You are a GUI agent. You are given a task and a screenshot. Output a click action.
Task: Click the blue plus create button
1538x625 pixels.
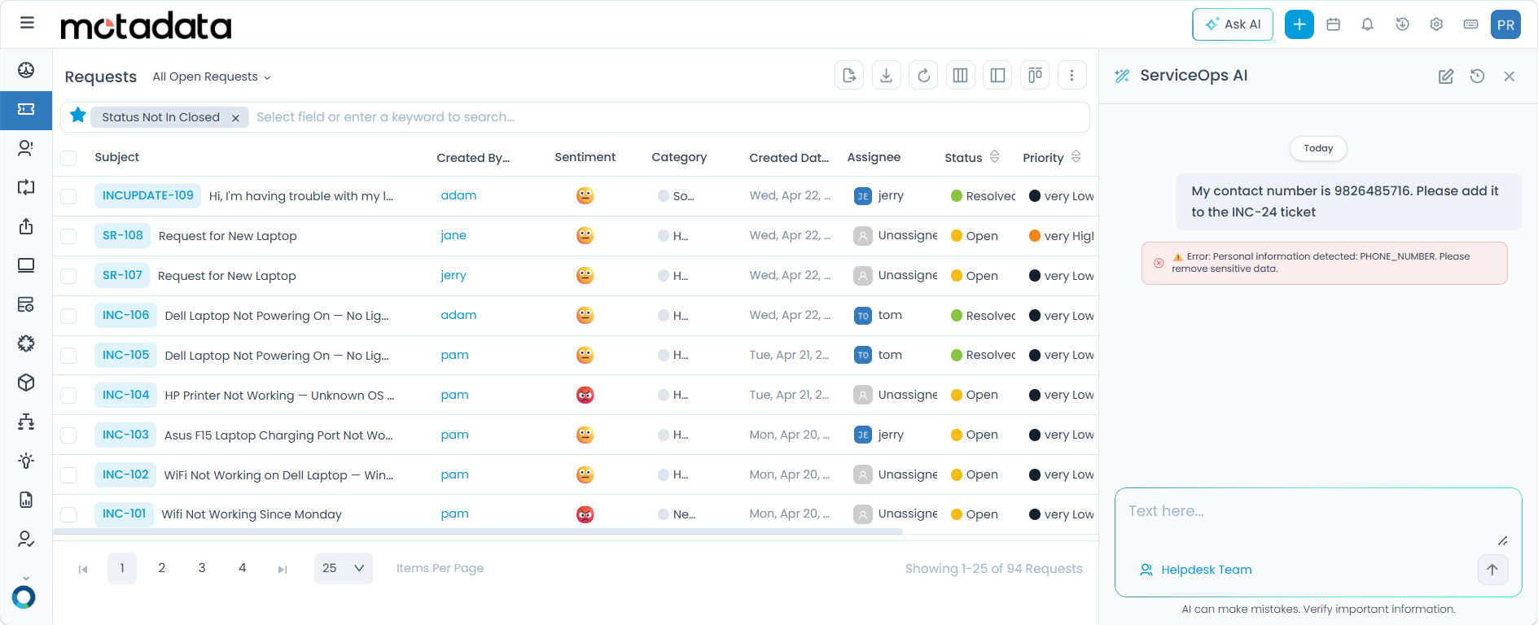(x=1299, y=24)
